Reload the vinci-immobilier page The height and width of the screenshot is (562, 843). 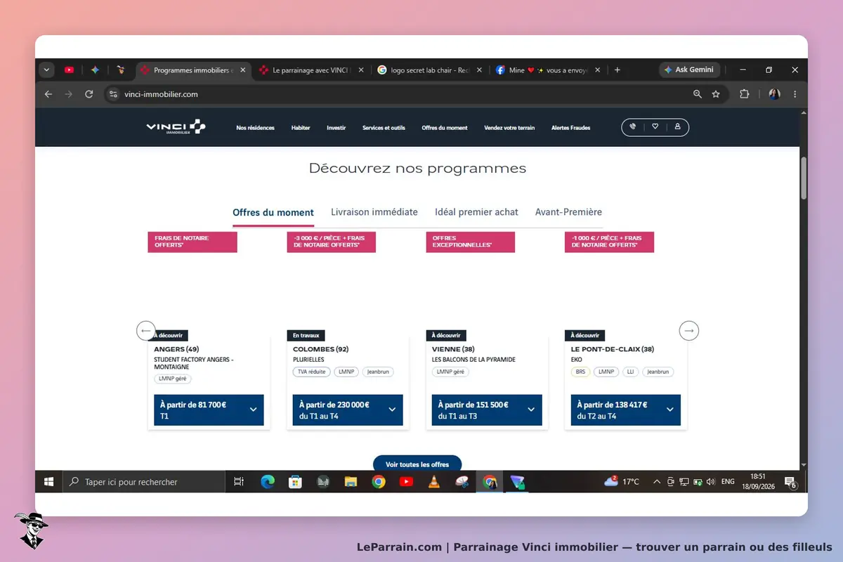point(89,94)
